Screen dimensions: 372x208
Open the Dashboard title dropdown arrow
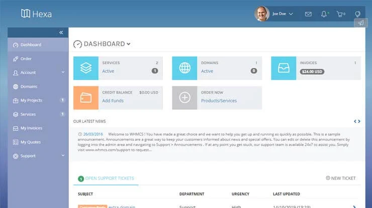click(128, 44)
